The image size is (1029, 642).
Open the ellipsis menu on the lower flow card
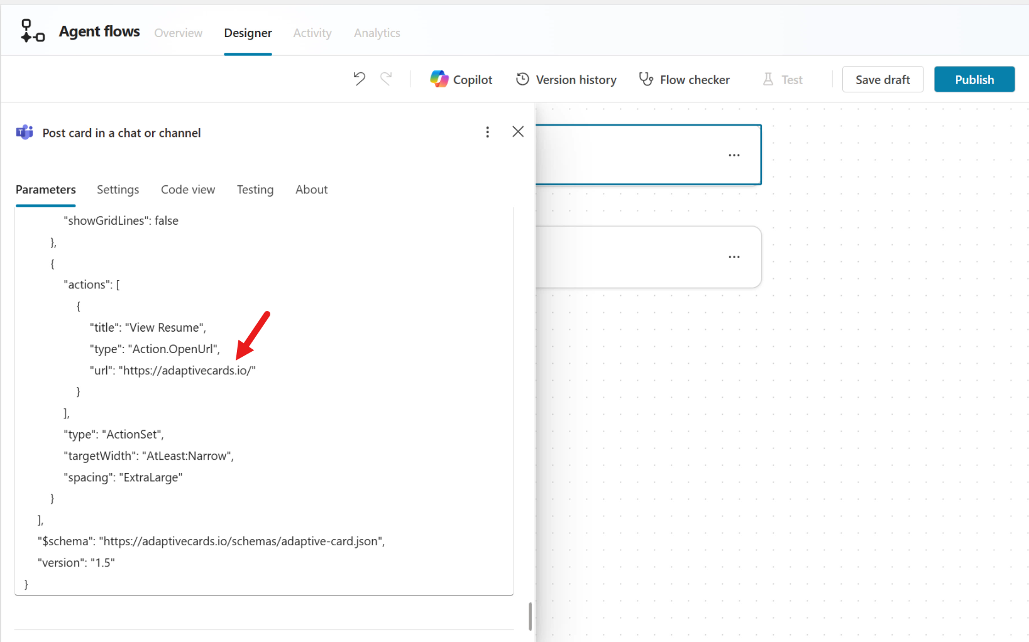tap(734, 256)
